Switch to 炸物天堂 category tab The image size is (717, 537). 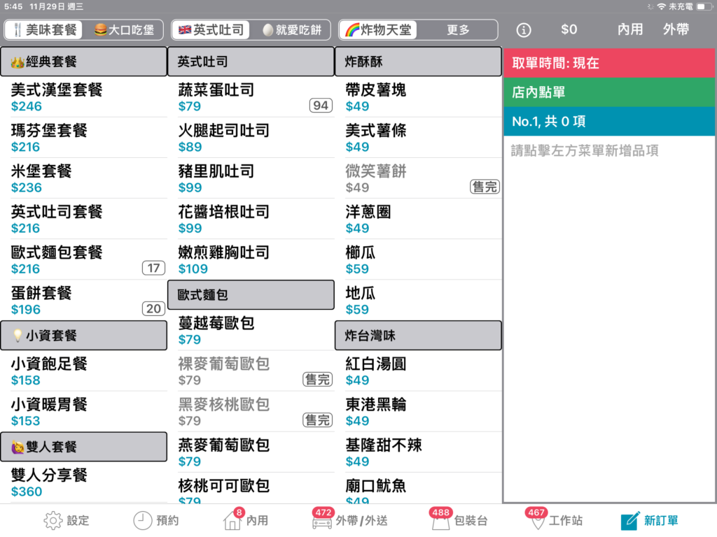[x=378, y=30]
